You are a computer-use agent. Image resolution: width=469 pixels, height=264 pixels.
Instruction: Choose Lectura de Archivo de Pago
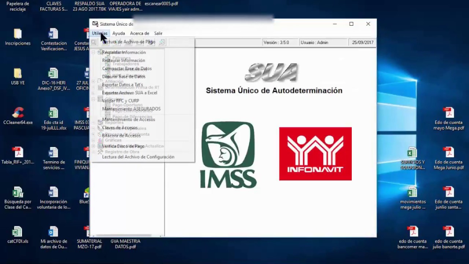coord(129,42)
